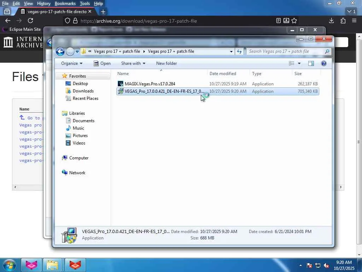Viewport: 362px width, 272px height.
Task: Click the Explorer forward arrow button
Action: [70, 52]
